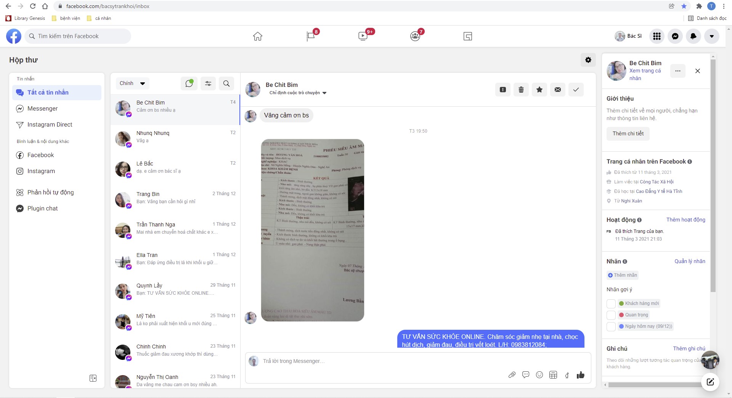Open inbox settings gear icon
This screenshot has width=732, height=398.
click(x=588, y=60)
